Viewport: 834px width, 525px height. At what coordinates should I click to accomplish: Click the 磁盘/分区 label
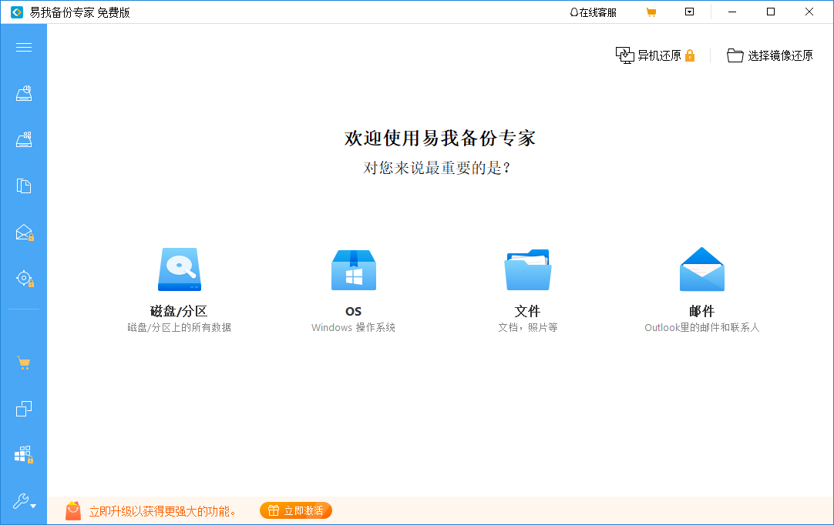pos(179,311)
